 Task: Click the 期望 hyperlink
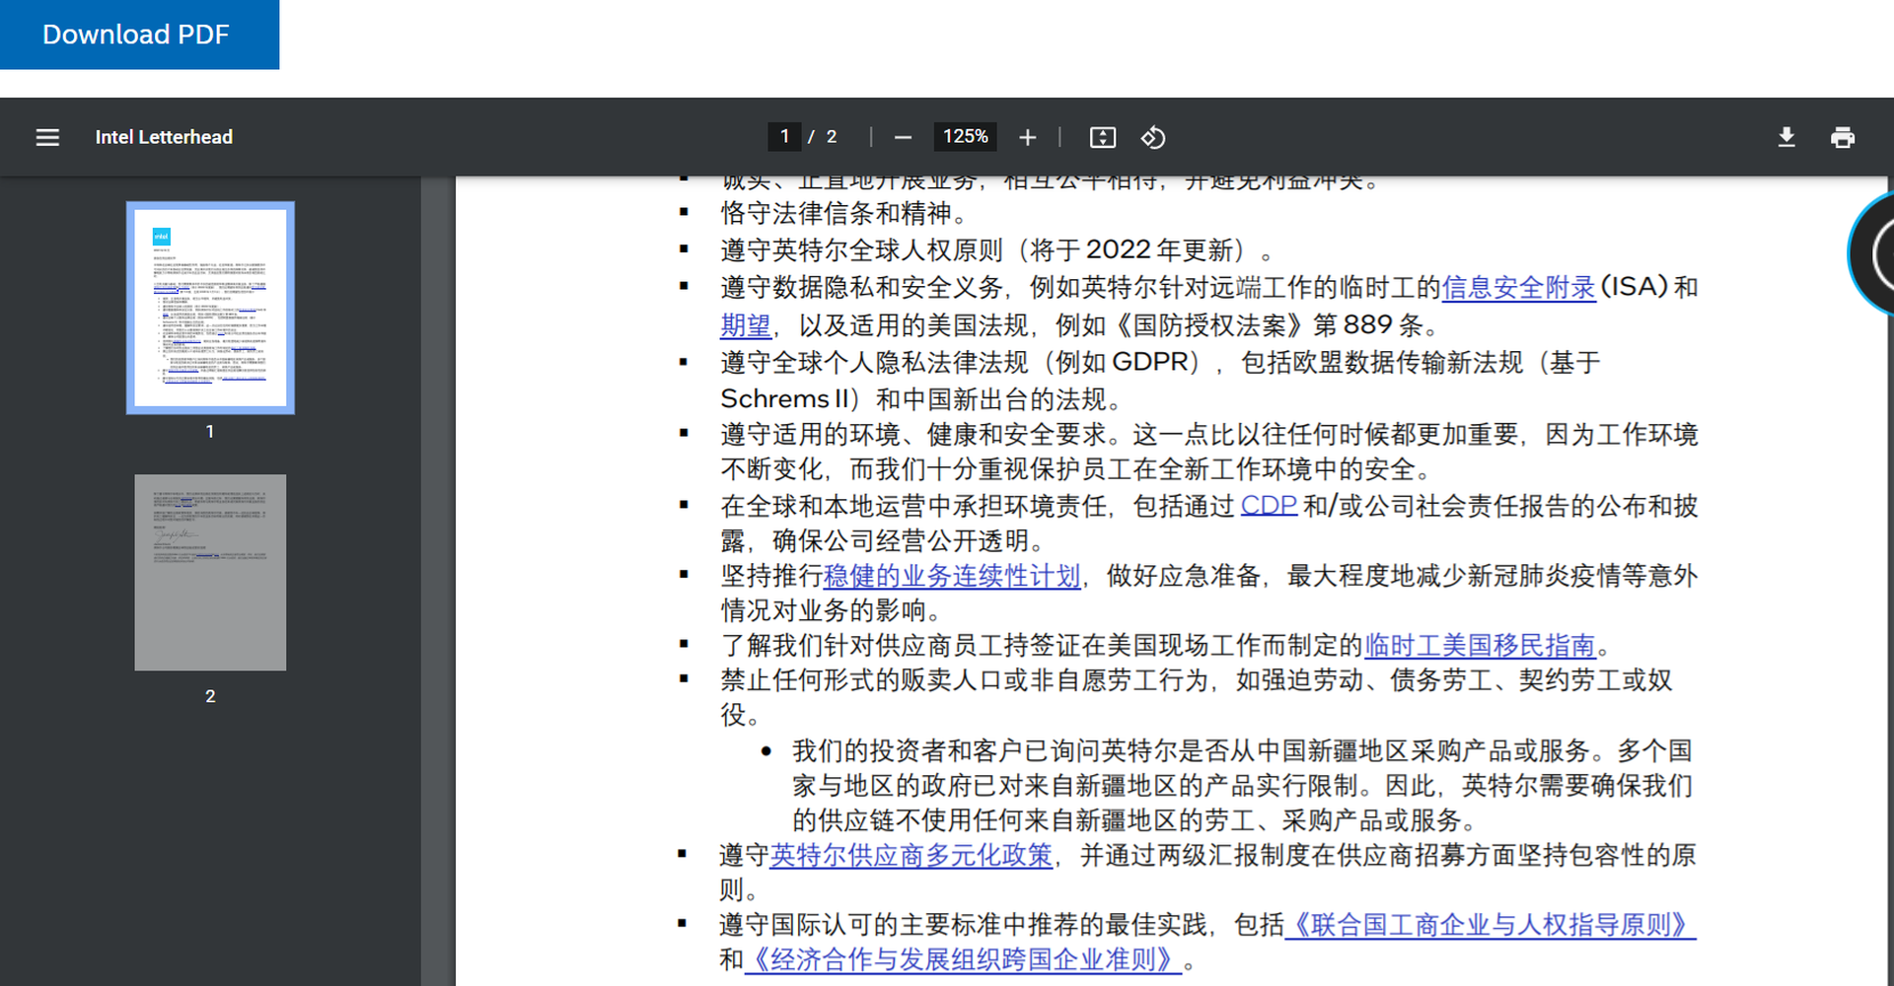745,325
